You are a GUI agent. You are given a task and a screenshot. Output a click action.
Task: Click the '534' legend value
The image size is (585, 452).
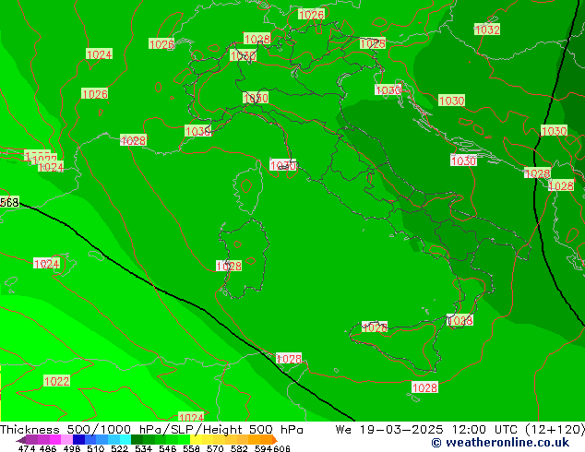[x=143, y=448]
